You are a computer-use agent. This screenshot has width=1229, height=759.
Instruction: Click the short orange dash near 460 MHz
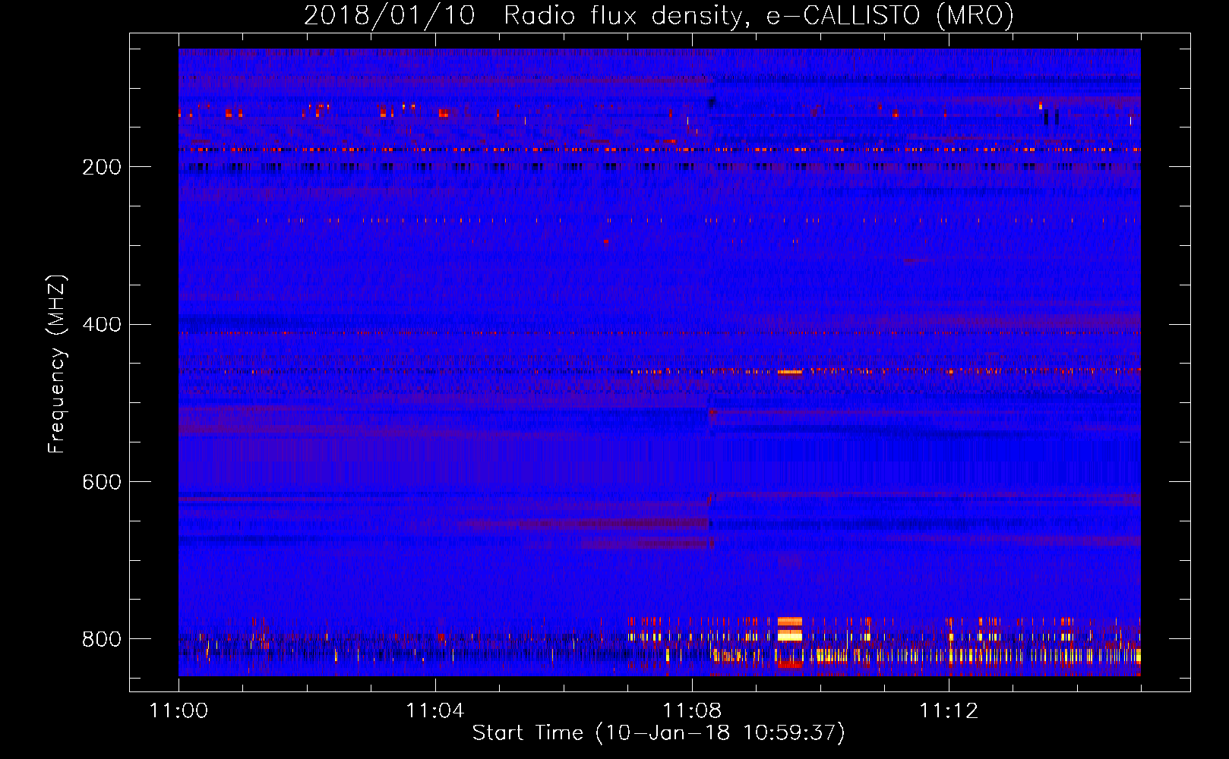pyautogui.click(x=790, y=372)
